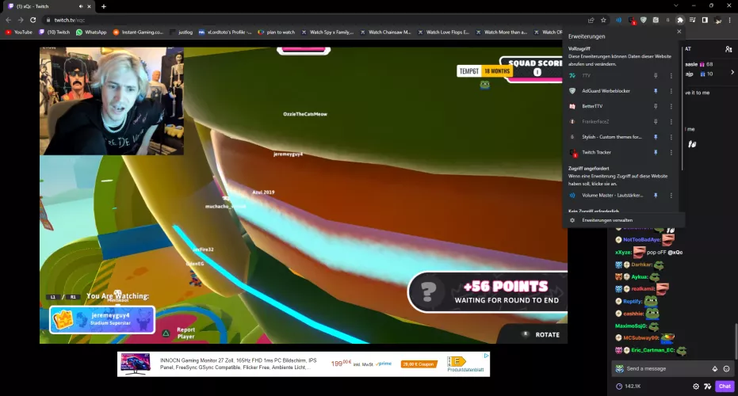Screen dimensions: 738x396
Task: Click the Twitch Tracker toolbar icon
Action: [x=632, y=21]
